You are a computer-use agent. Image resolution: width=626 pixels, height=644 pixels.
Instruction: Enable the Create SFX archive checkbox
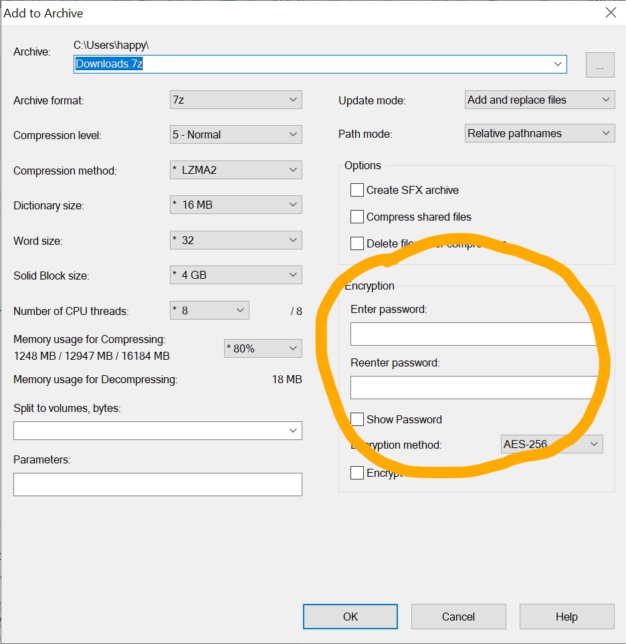357,190
